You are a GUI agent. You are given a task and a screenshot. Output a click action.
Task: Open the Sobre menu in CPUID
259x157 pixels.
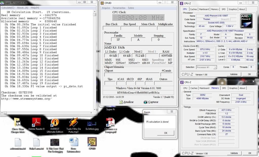pos(131,8)
